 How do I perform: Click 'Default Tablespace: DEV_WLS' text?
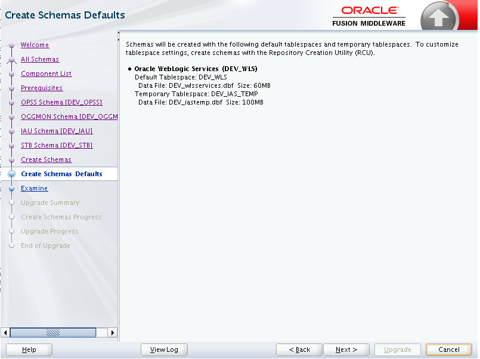(181, 77)
